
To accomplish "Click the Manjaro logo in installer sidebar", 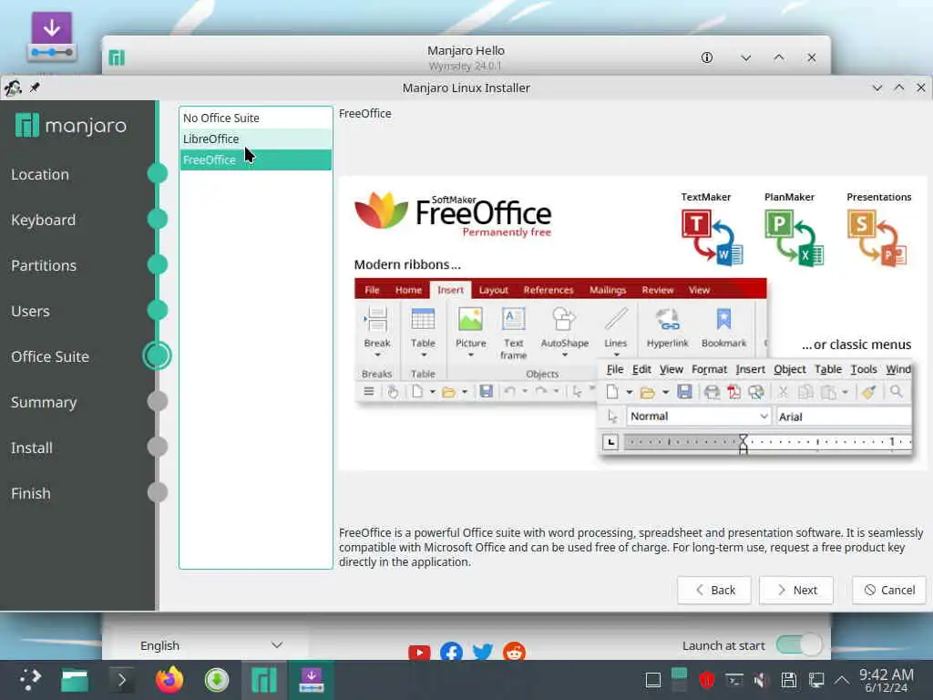I will (x=71, y=126).
